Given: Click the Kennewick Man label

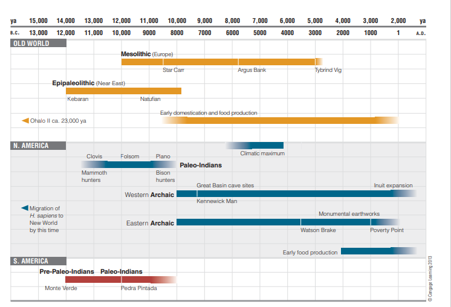Looking at the screenshot, I should tap(217, 201).
